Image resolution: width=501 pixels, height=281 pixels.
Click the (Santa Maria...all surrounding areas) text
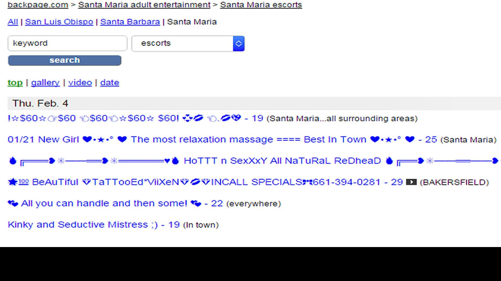[342, 118]
